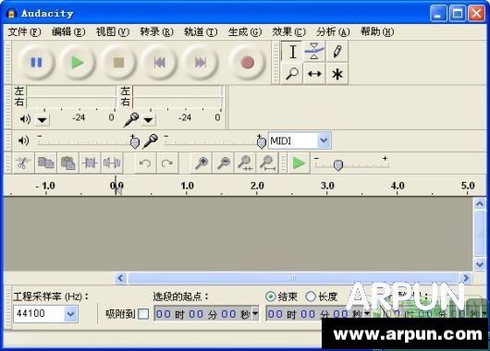This screenshot has height=351, width=490.
Task: Skip to end of the track
Action: 201,63
